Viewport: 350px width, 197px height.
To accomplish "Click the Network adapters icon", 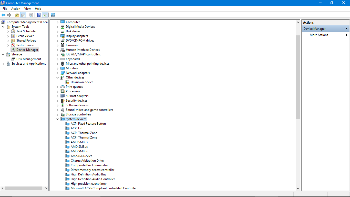I will tap(63, 73).
